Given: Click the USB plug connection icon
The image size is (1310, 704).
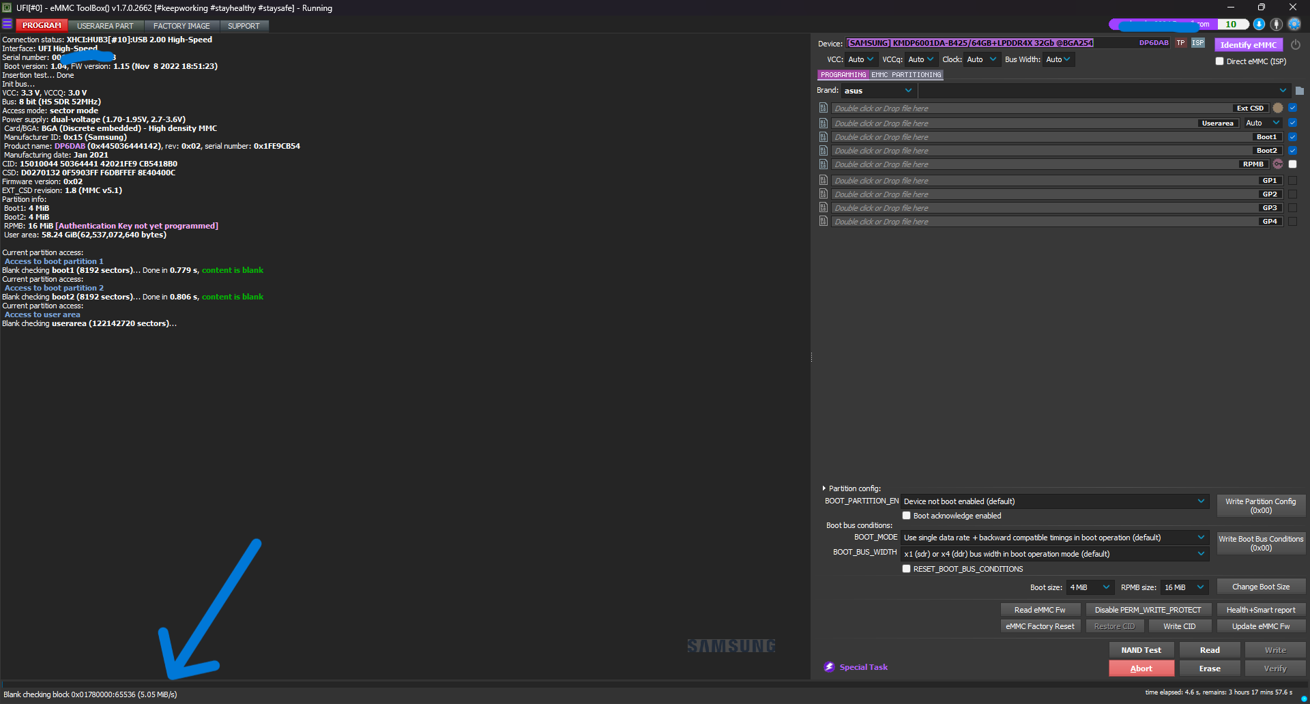Looking at the screenshot, I should point(1277,25).
